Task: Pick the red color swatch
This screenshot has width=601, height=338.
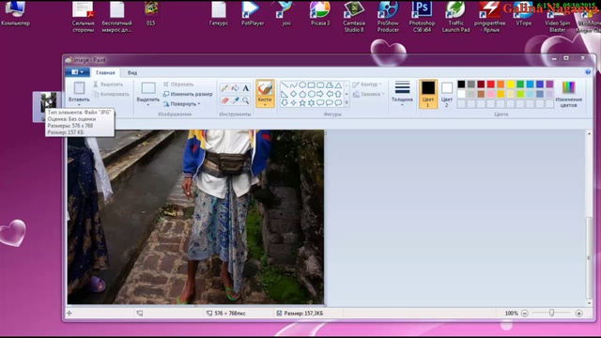Action: [x=490, y=84]
